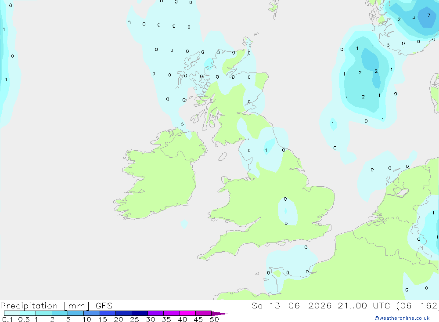Screen dimensions: 439x322
Task: Select the 'Precipitation [mm]' title text
Action: (x=45, y=306)
